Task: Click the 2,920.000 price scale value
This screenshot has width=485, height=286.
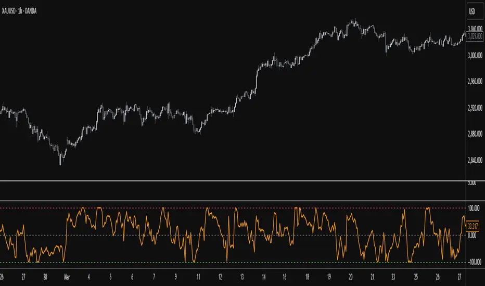Action: pyautogui.click(x=475, y=108)
